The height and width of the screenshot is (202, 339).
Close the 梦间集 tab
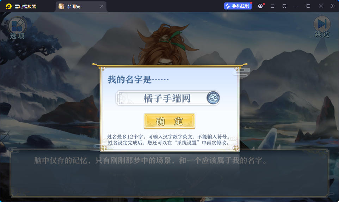(101, 6)
